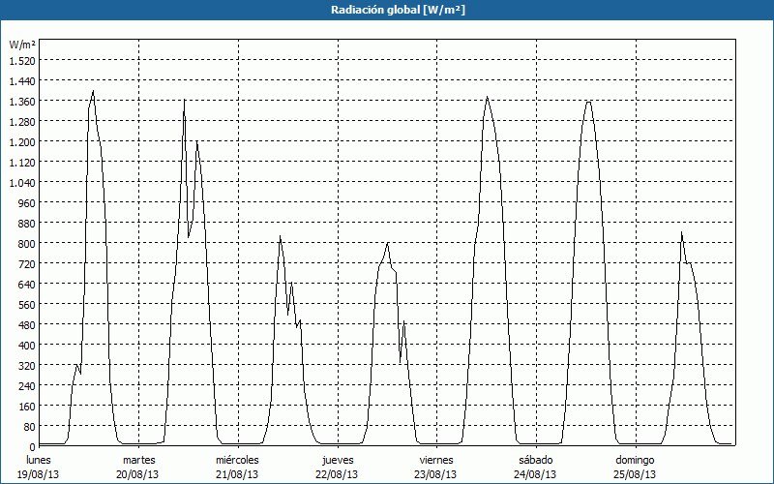Select the 'domingo' day label
The width and height of the screenshot is (774, 484).
click(635, 460)
